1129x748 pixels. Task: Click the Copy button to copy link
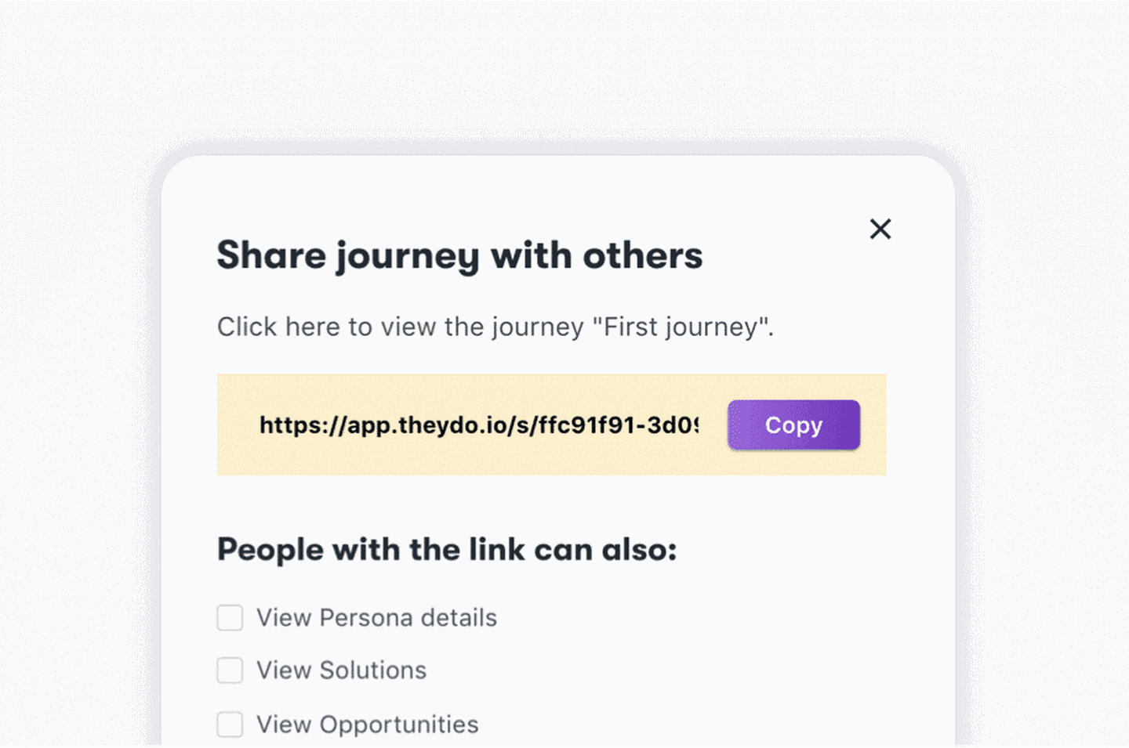coord(793,425)
